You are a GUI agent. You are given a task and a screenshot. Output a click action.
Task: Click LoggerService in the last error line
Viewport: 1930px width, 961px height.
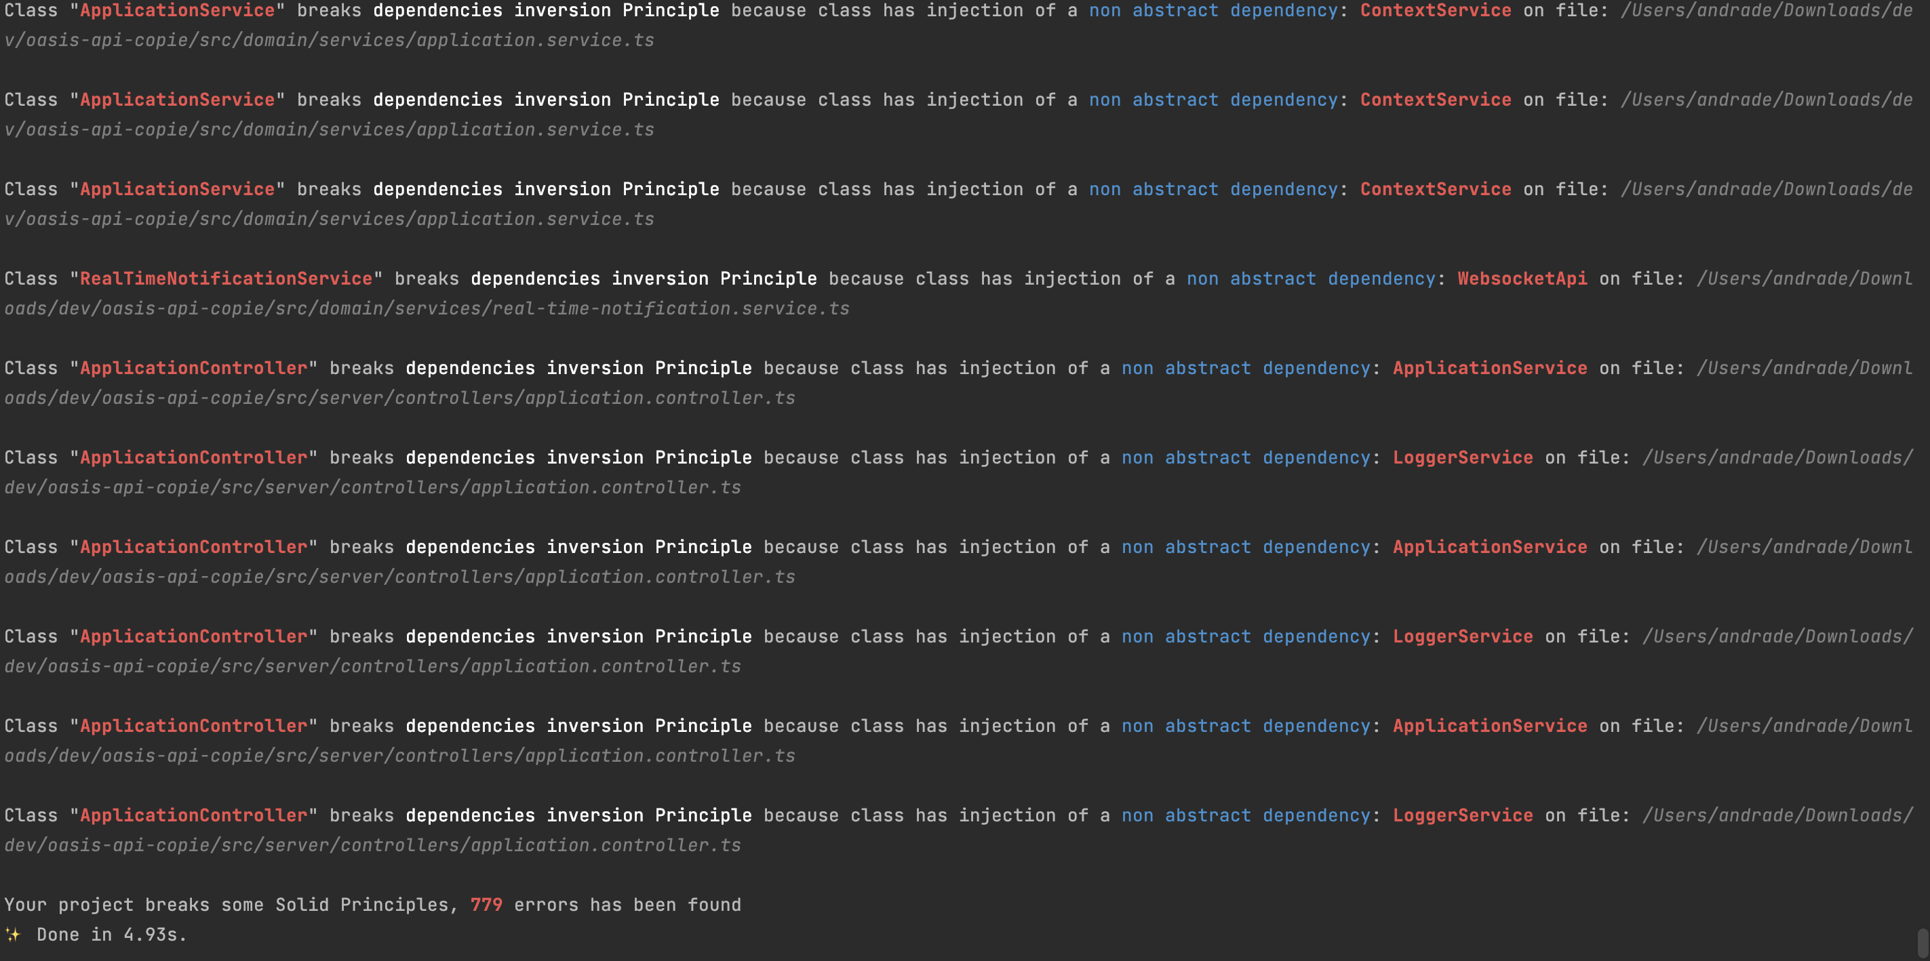click(x=1463, y=816)
